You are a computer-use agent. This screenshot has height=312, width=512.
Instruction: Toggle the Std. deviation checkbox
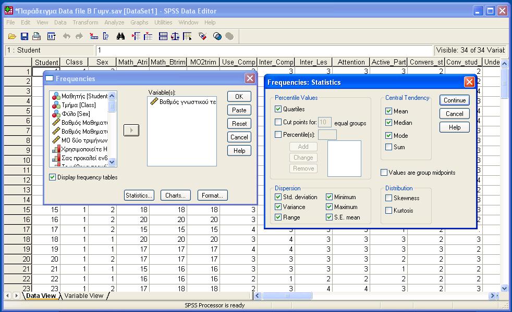coord(278,197)
